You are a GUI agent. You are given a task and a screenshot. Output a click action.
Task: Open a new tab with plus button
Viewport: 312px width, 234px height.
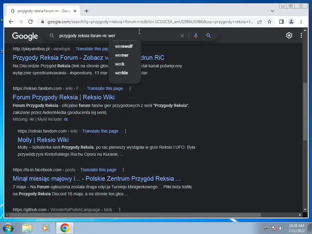point(86,11)
